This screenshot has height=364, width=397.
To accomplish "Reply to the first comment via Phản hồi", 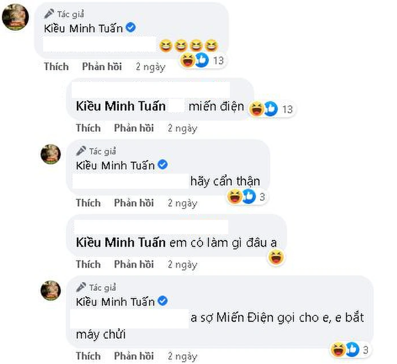I will click(x=102, y=66).
